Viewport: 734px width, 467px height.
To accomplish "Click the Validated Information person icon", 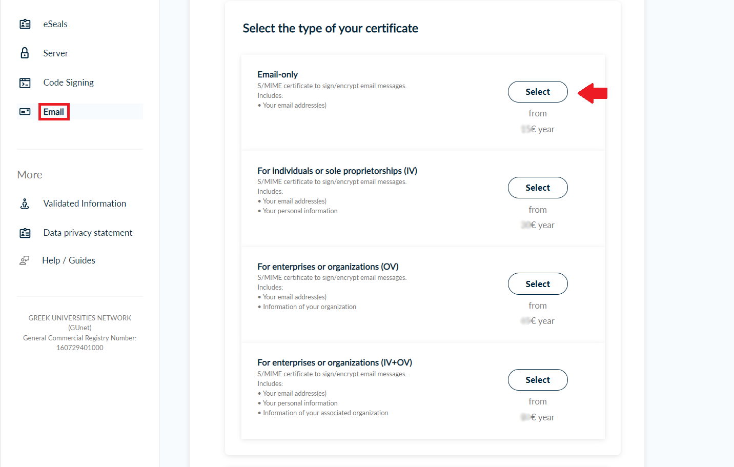I will pyautogui.click(x=25, y=204).
